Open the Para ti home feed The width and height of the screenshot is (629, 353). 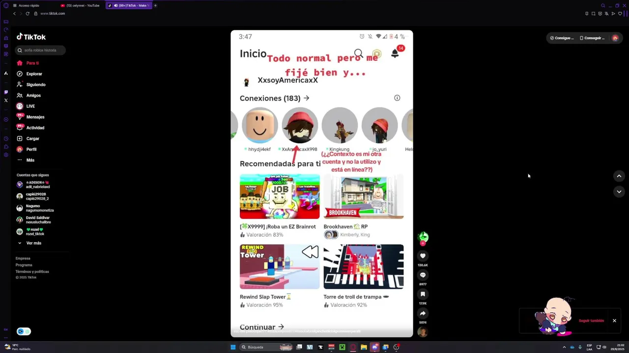28,63
